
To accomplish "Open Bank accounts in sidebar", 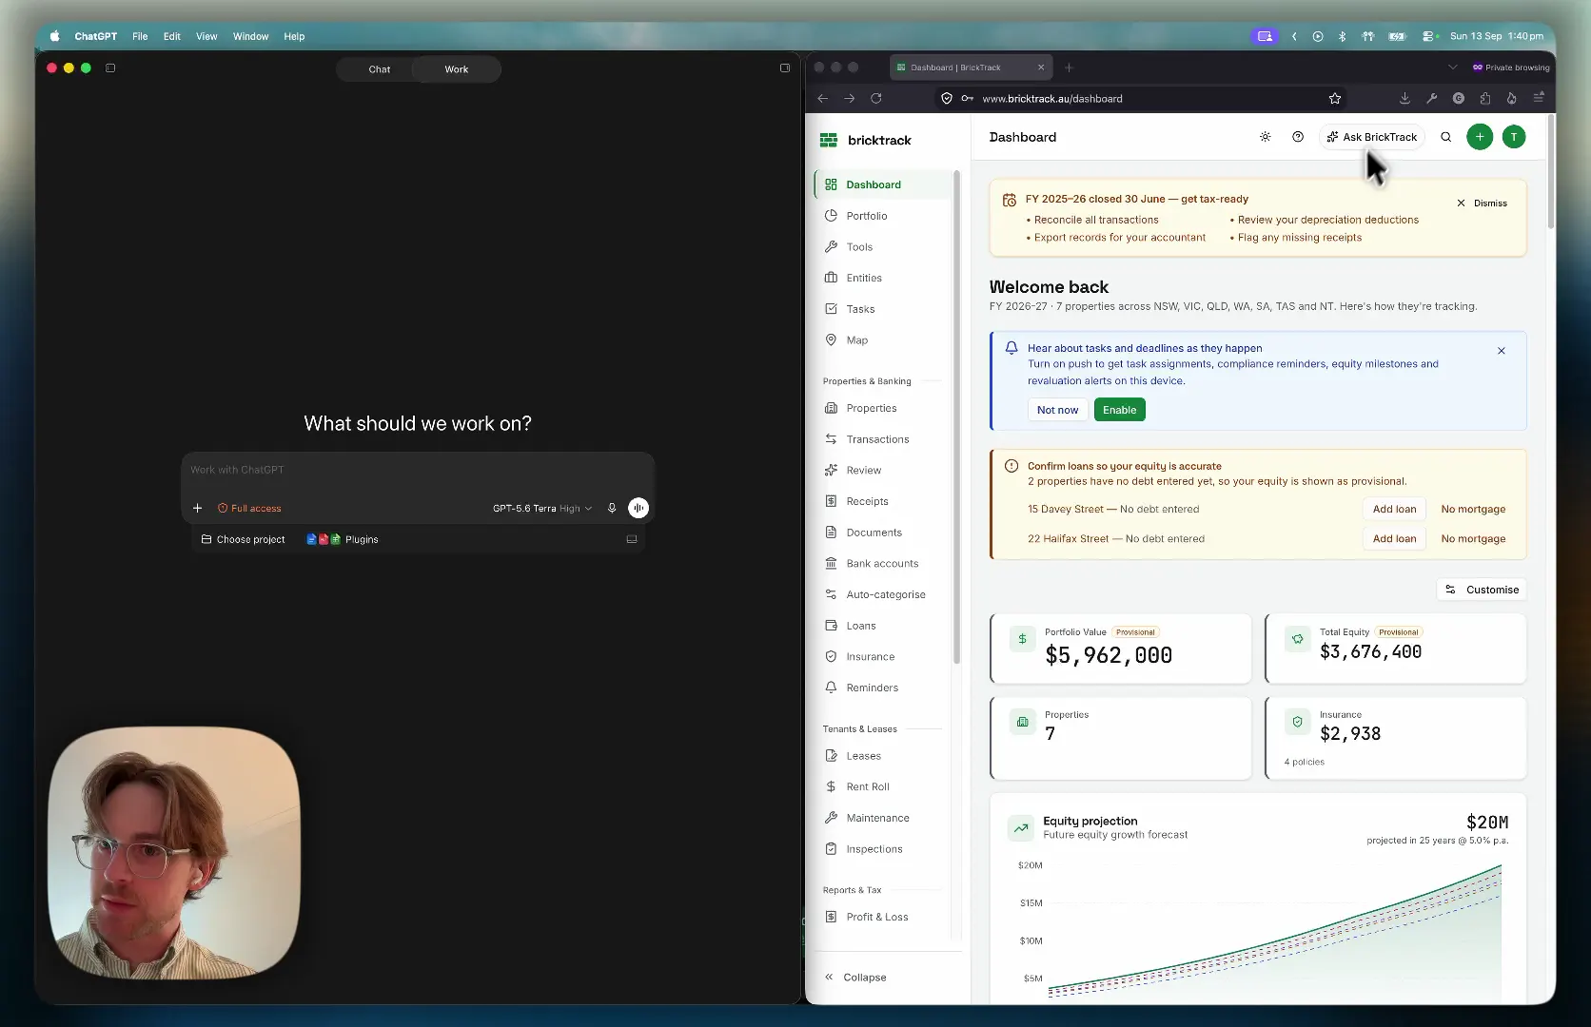I will click(x=881, y=563).
